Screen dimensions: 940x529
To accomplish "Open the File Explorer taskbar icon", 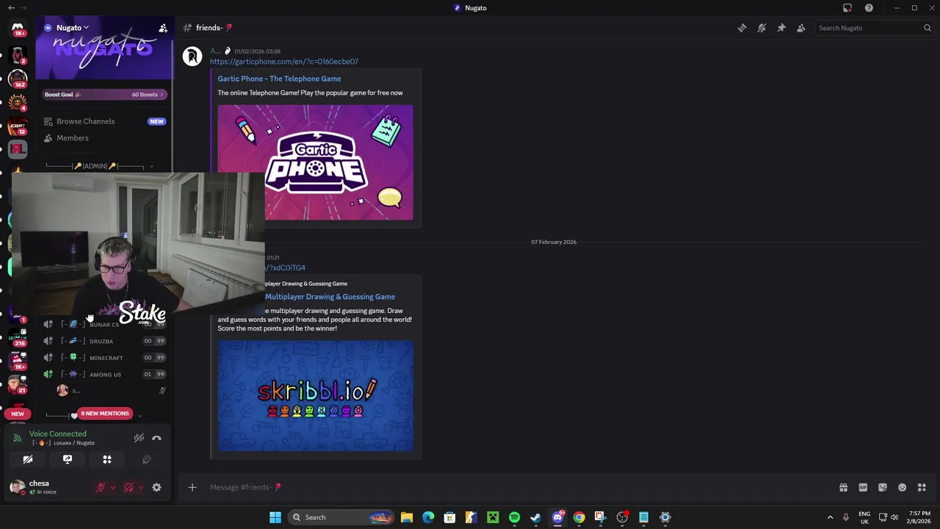I will click(407, 517).
